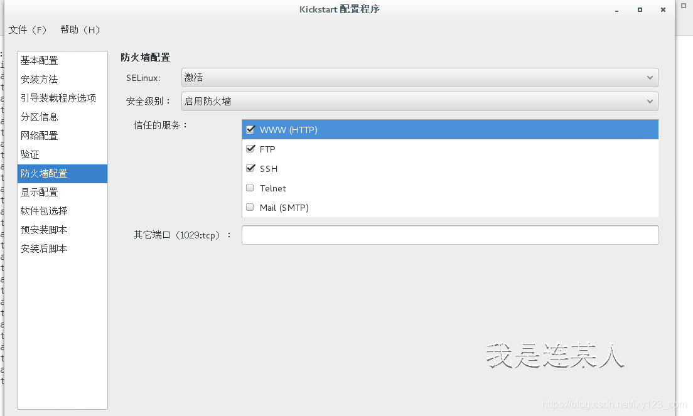The width and height of the screenshot is (693, 416).
Task: Click the 信任的服务 label
Action: [x=161, y=125]
